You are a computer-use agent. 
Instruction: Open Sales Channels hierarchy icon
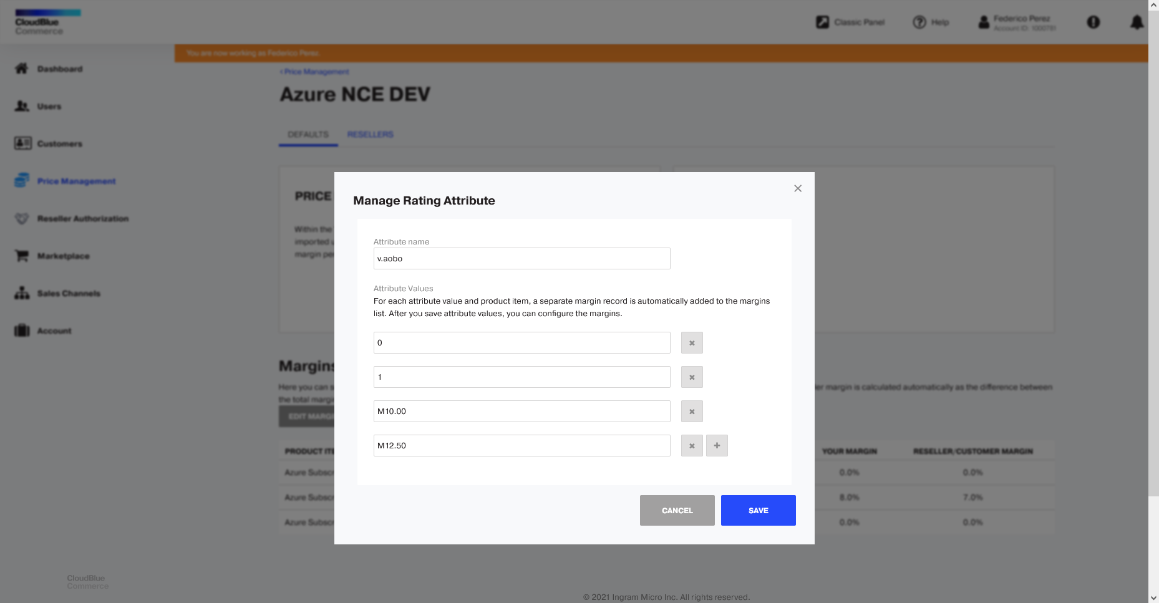22,293
